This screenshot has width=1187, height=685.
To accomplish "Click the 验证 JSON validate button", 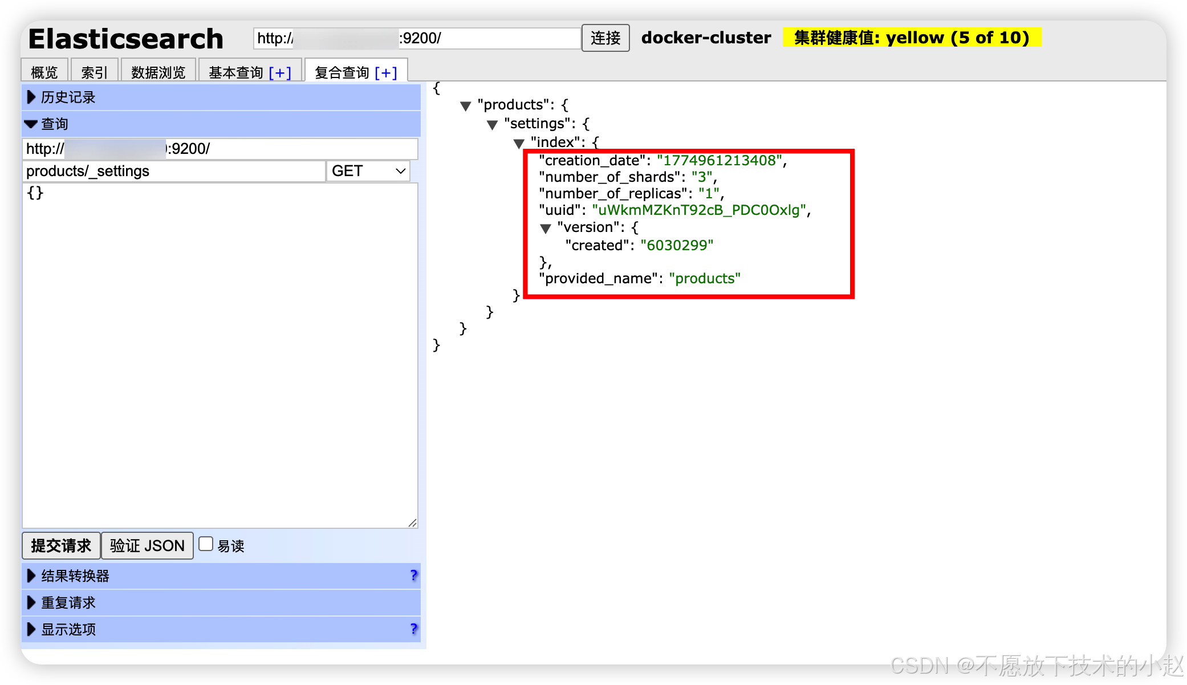I will [147, 545].
